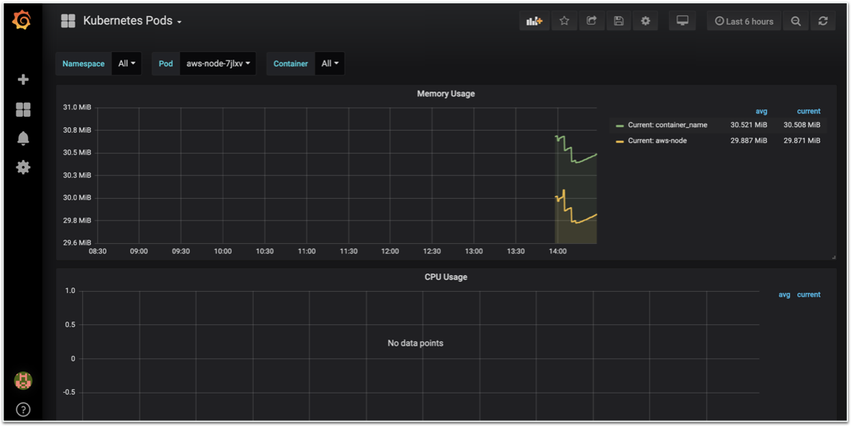This screenshot has width=855, height=429.
Task: Star this dashboard as favorite
Action: click(564, 21)
